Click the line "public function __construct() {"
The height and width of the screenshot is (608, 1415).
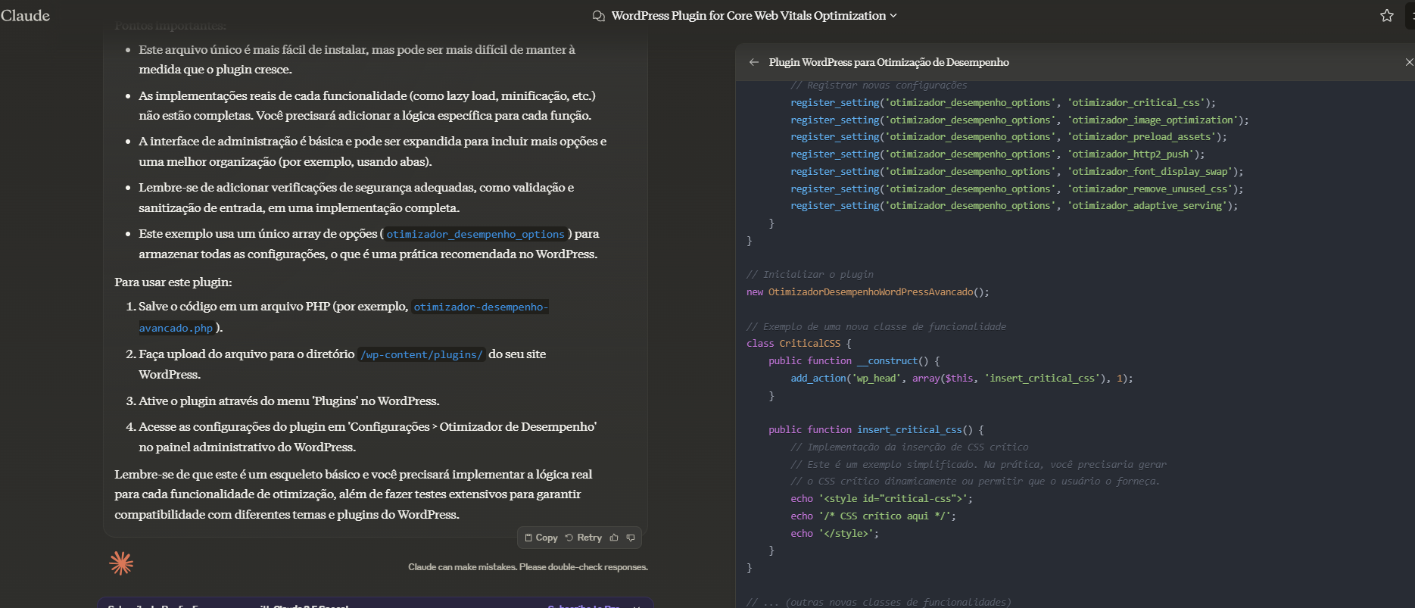[854, 361]
